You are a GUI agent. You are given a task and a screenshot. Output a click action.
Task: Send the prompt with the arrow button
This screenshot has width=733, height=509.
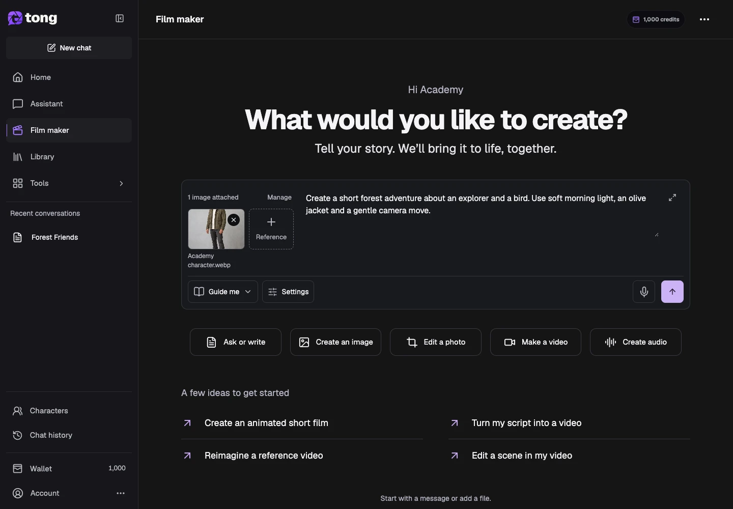point(672,292)
